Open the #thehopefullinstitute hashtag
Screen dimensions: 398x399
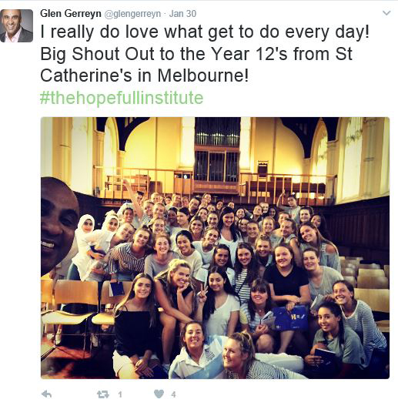pyautogui.click(x=122, y=98)
